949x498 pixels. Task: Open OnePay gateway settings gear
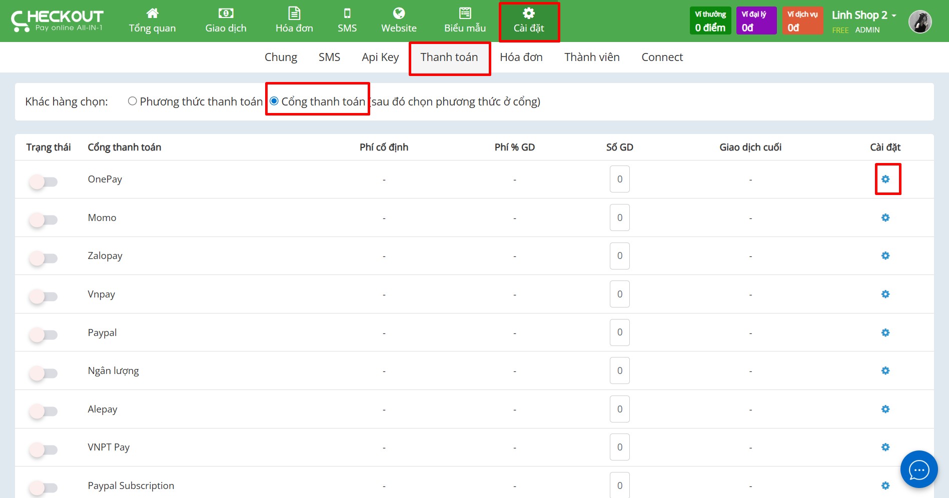pyautogui.click(x=885, y=179)
